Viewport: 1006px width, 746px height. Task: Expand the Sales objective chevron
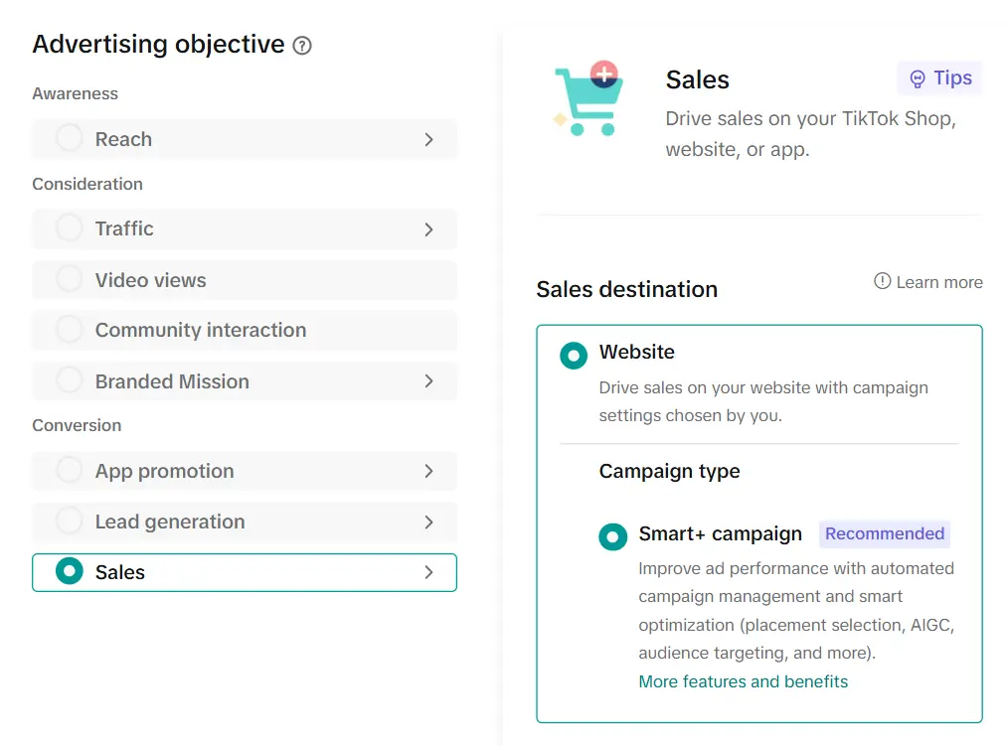point(428,572)
